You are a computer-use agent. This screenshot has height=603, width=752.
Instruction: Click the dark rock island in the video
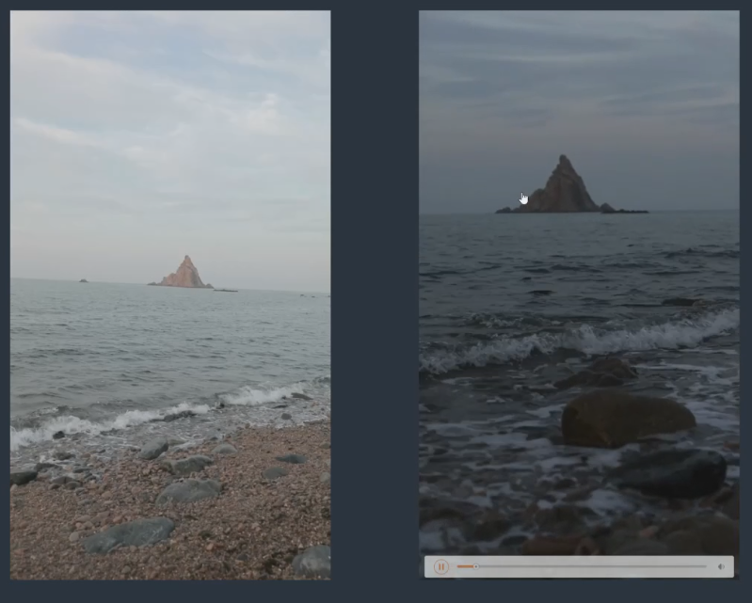point(563,188)
